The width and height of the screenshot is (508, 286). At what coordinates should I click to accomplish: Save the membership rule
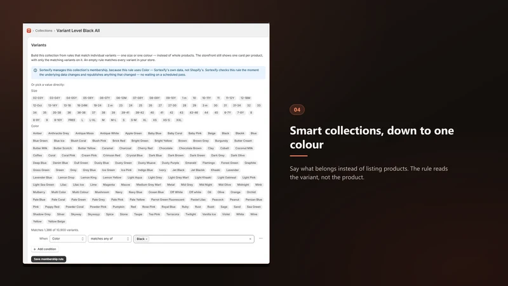point(49,259)
